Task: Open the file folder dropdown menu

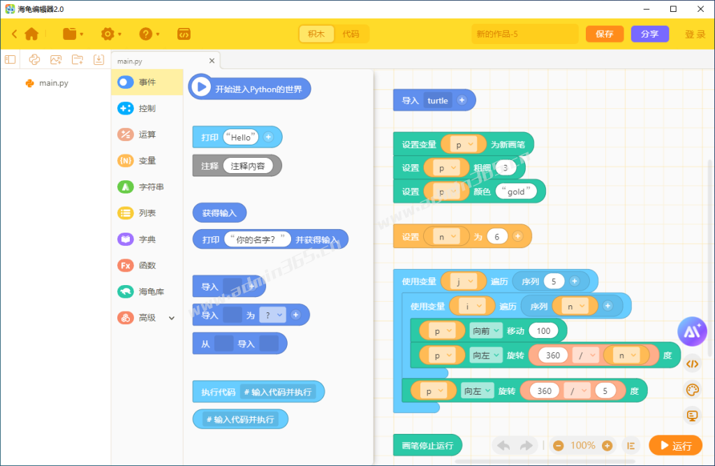Action: coord(73,34)
